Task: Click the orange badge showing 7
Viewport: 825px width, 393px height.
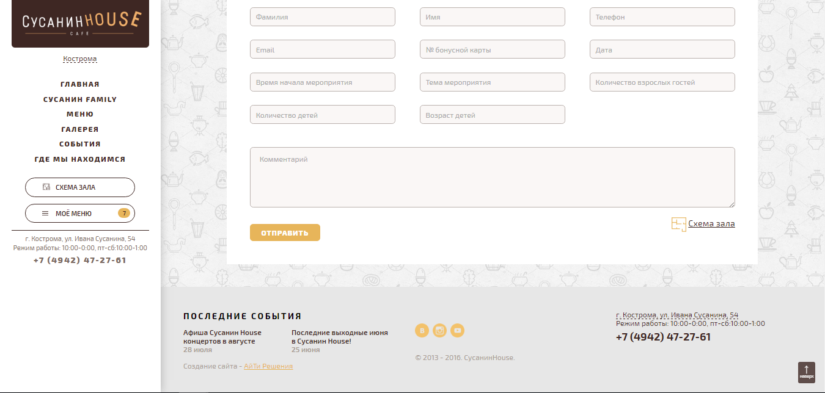Action: point(124,214)
